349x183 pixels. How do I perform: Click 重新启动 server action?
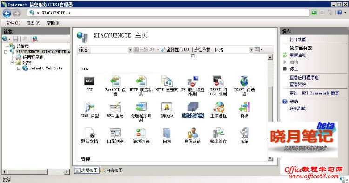(x=298, y=55)
